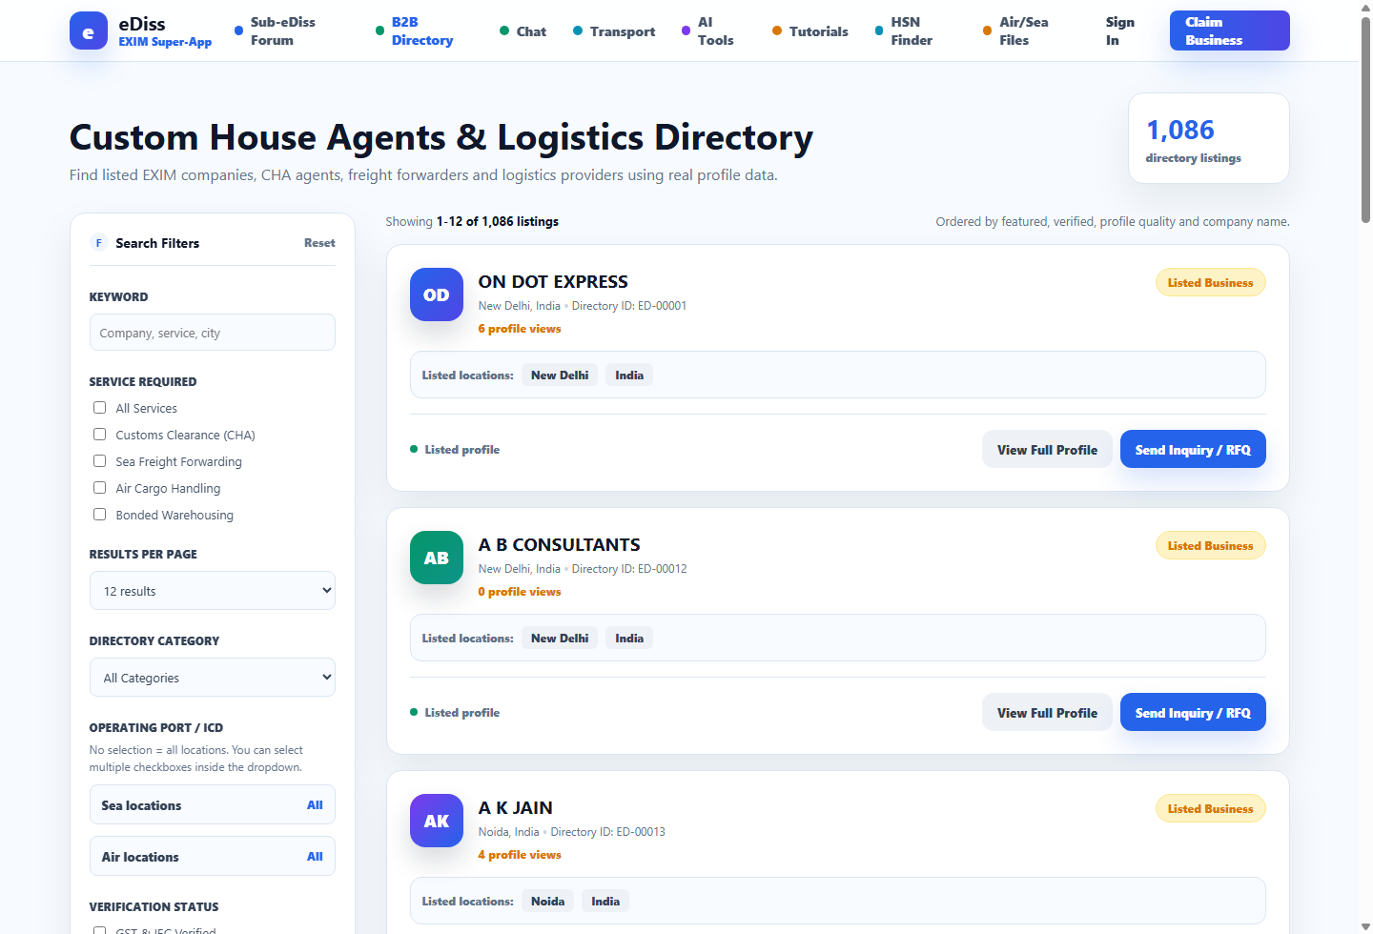The height and width of the screenshot is (934, 1373).
Task: Expand the Sea locations selector
Action: point(213,805)
